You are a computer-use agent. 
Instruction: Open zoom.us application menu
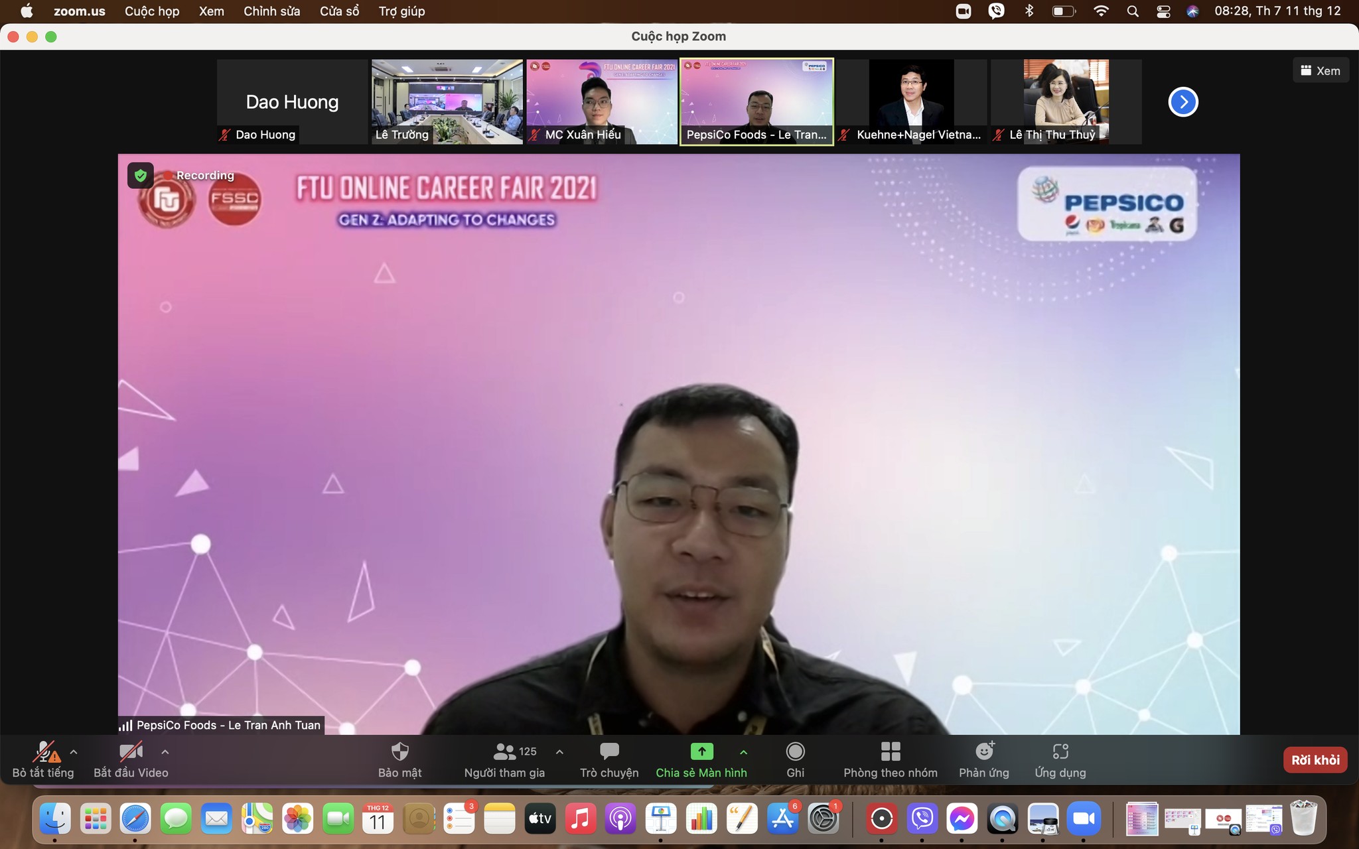click(80, 11)
